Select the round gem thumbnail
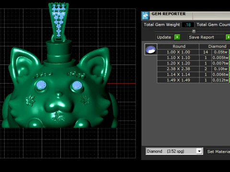The image size is (230, 172). click(150, 49)
